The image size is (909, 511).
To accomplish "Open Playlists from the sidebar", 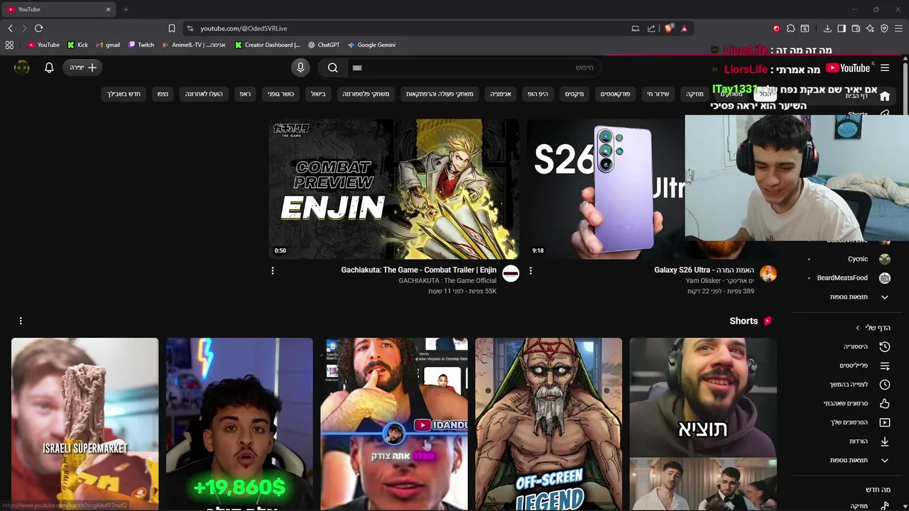I will pos(864,366).
